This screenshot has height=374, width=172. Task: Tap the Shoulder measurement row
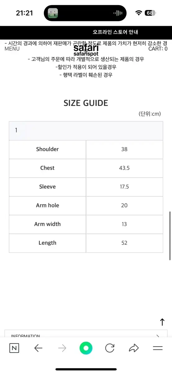pyautogui.click(x=86, y=150)
